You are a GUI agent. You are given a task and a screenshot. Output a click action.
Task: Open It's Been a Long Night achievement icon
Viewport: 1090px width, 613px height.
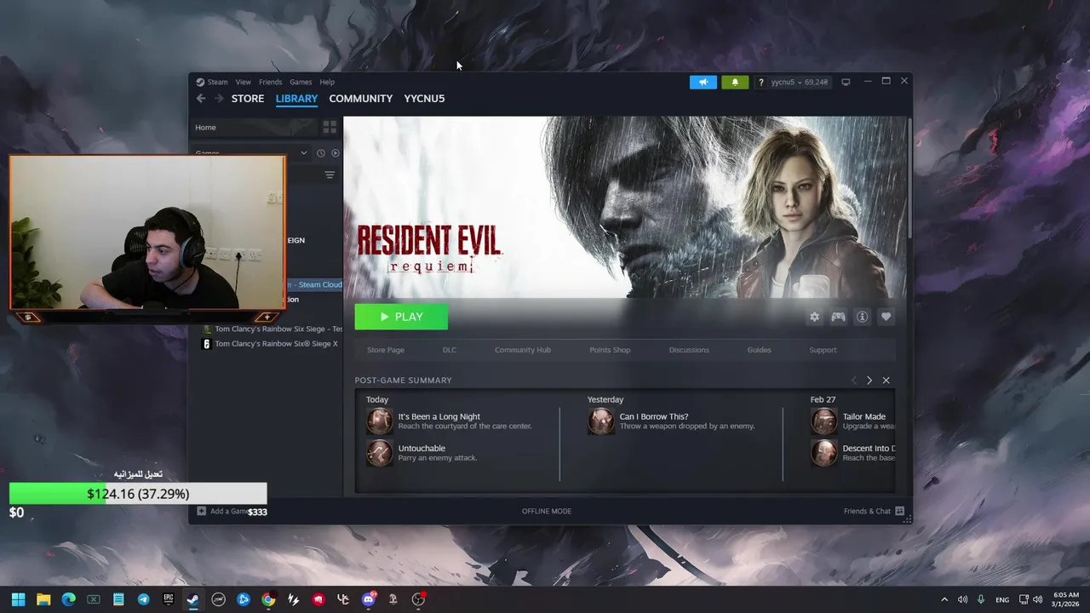pos(380,421)
